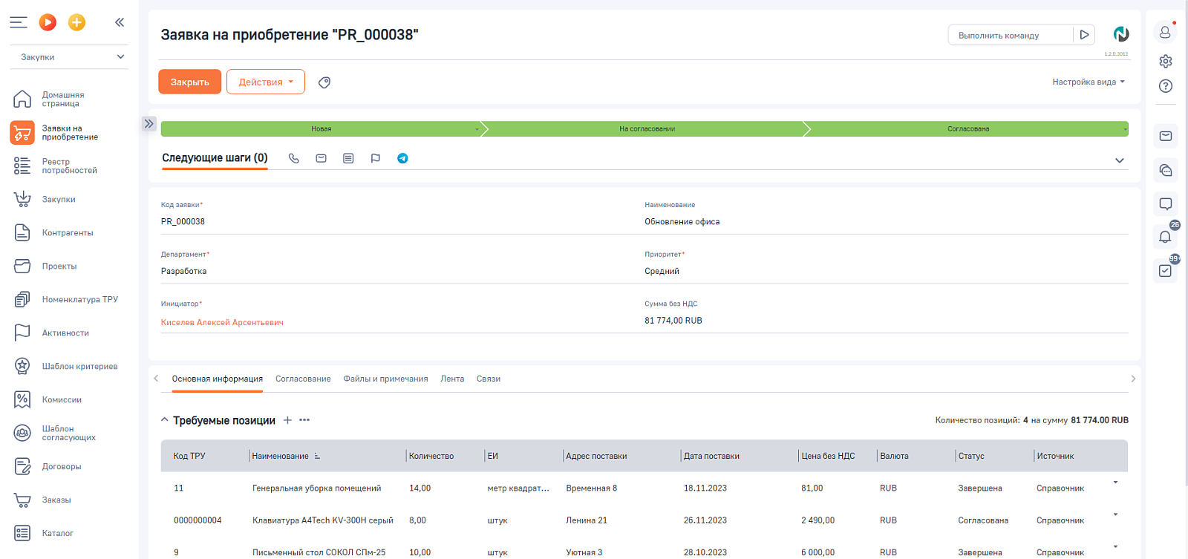Open row menu for Клавиатура A4Tech row
Image resolution: width=1188 pixels, height=559 pixels.
[x=1115, y=514]
